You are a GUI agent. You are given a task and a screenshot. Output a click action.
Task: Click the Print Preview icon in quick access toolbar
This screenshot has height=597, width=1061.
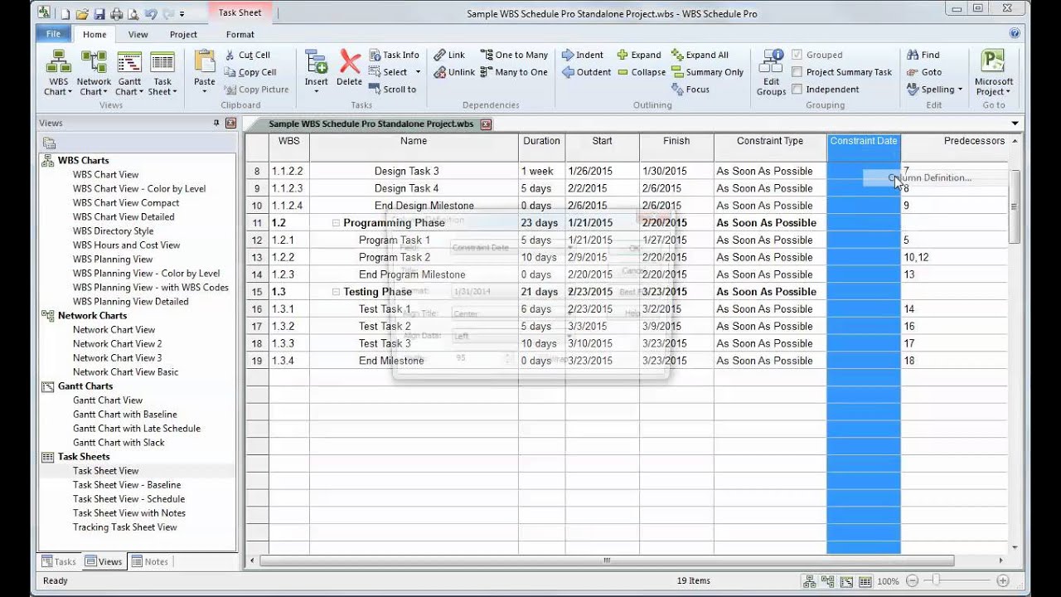pos(131,14)
